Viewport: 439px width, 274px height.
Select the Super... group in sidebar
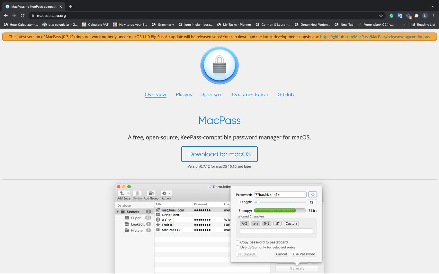135,218
